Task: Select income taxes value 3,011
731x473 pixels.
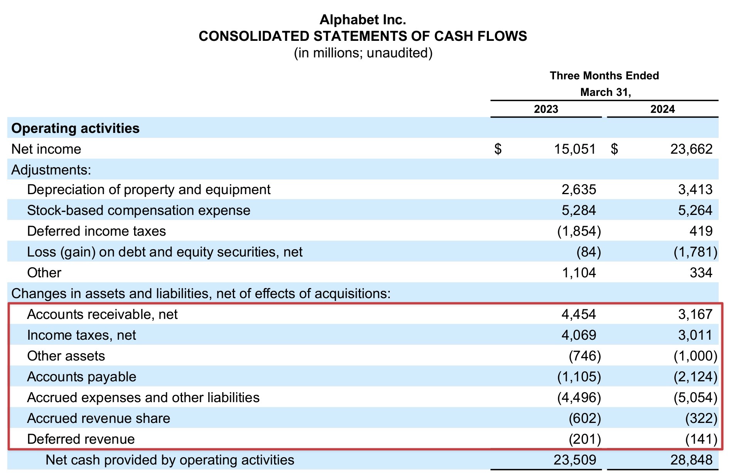Action: click(x=695, y=335)
